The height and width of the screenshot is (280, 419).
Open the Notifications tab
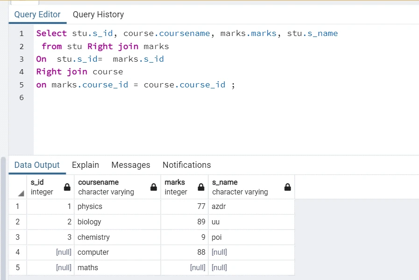click(186, 165)
